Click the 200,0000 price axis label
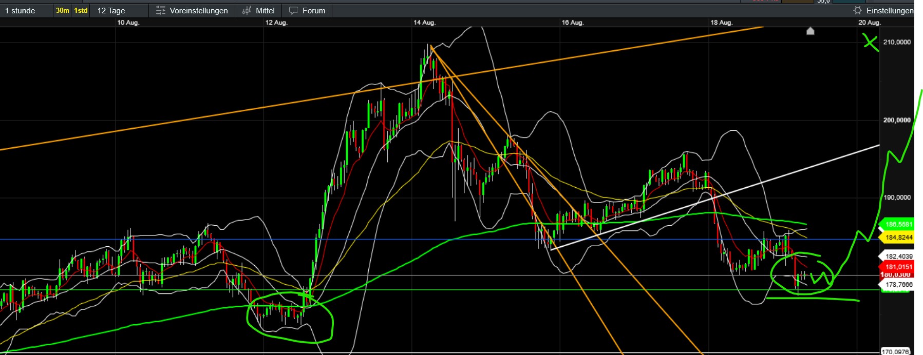 click(x=897, y=120)
